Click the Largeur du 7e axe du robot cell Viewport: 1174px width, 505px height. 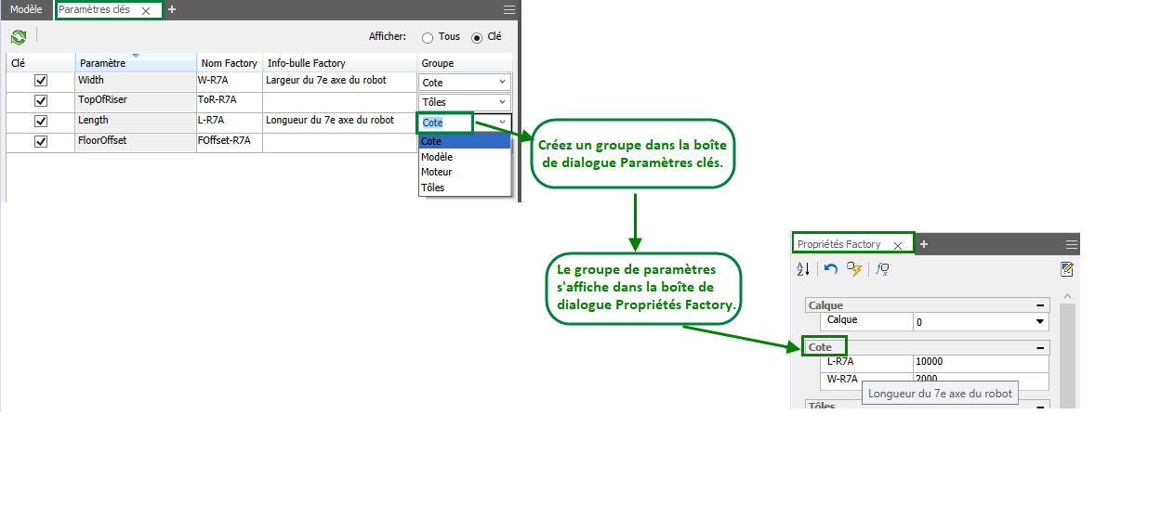(340, 82)
